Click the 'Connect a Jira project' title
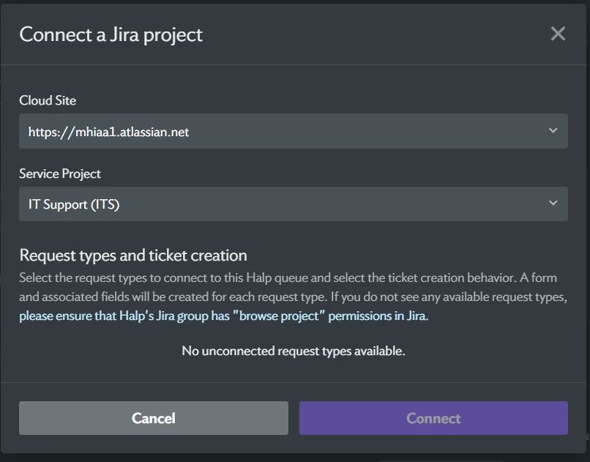 [111, 34]
